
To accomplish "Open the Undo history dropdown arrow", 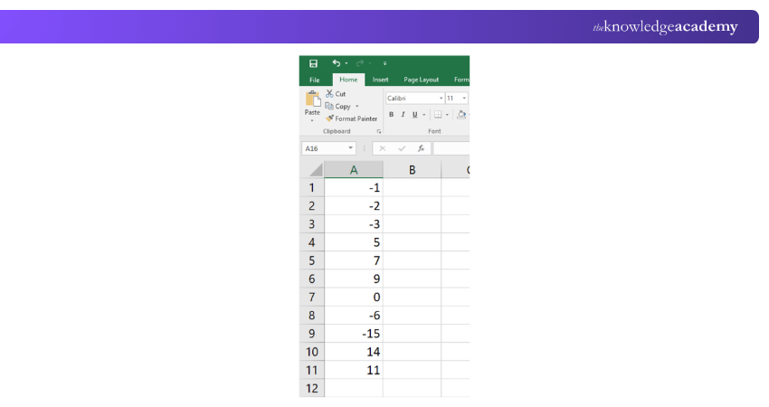I will pyautogui.click(x=347, y=63).
